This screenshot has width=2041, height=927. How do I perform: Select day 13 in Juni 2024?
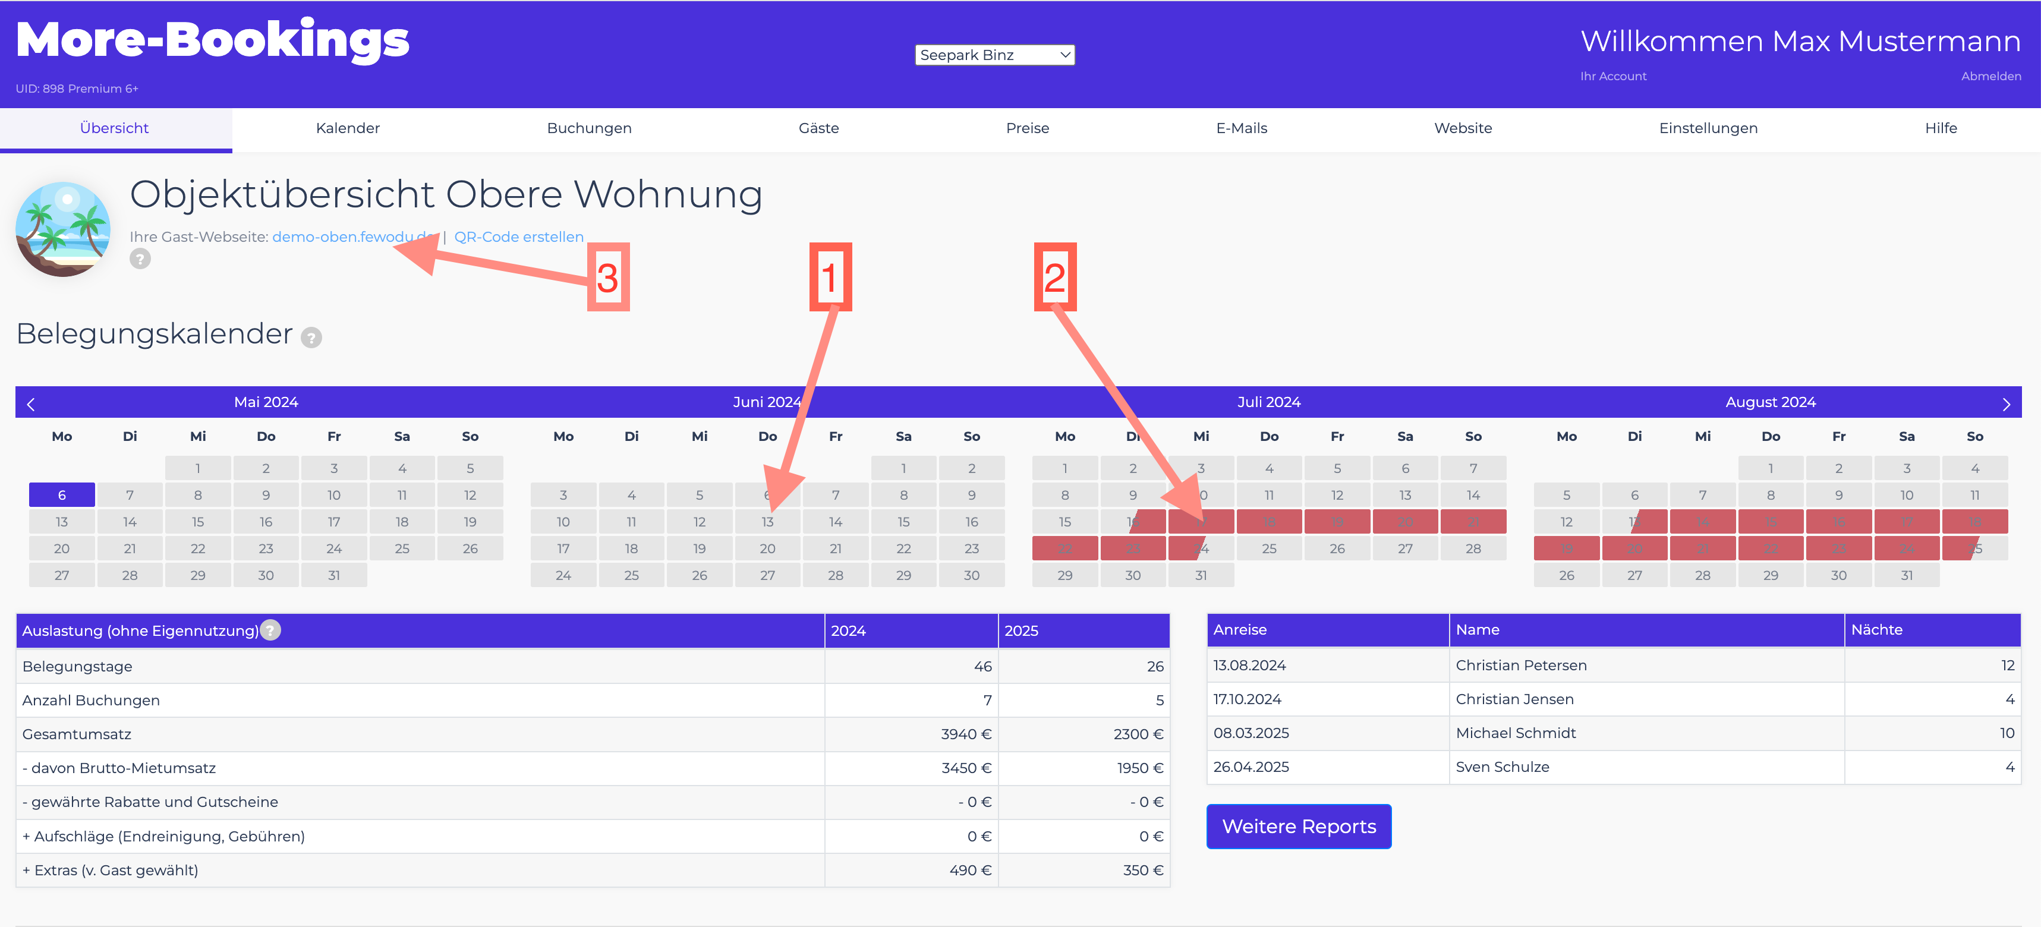click(767, 522)
